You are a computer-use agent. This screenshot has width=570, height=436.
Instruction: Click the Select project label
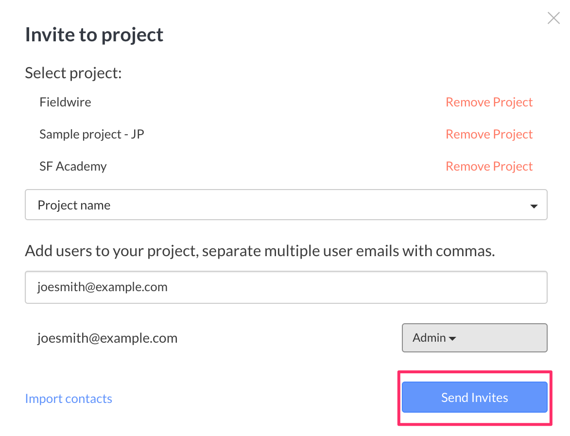tap(73, 73)
